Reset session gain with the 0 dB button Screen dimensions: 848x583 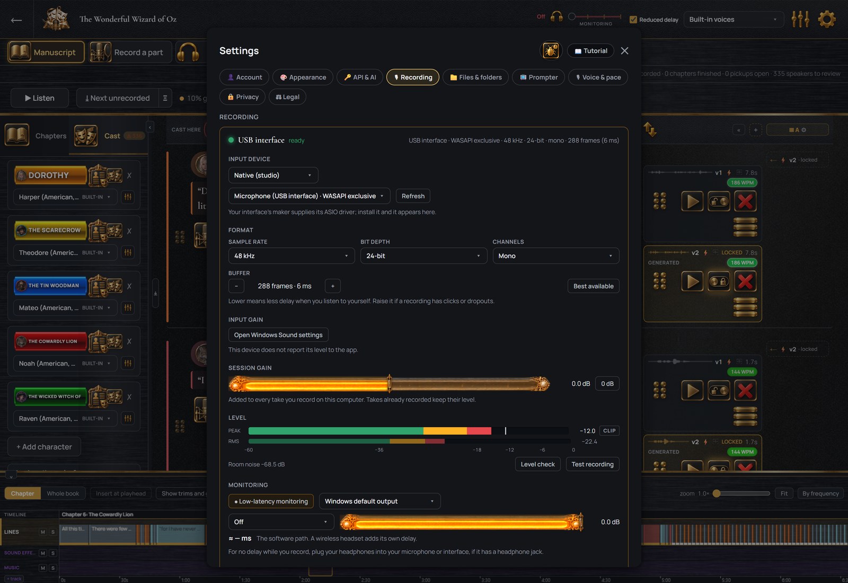click(607, 384)
